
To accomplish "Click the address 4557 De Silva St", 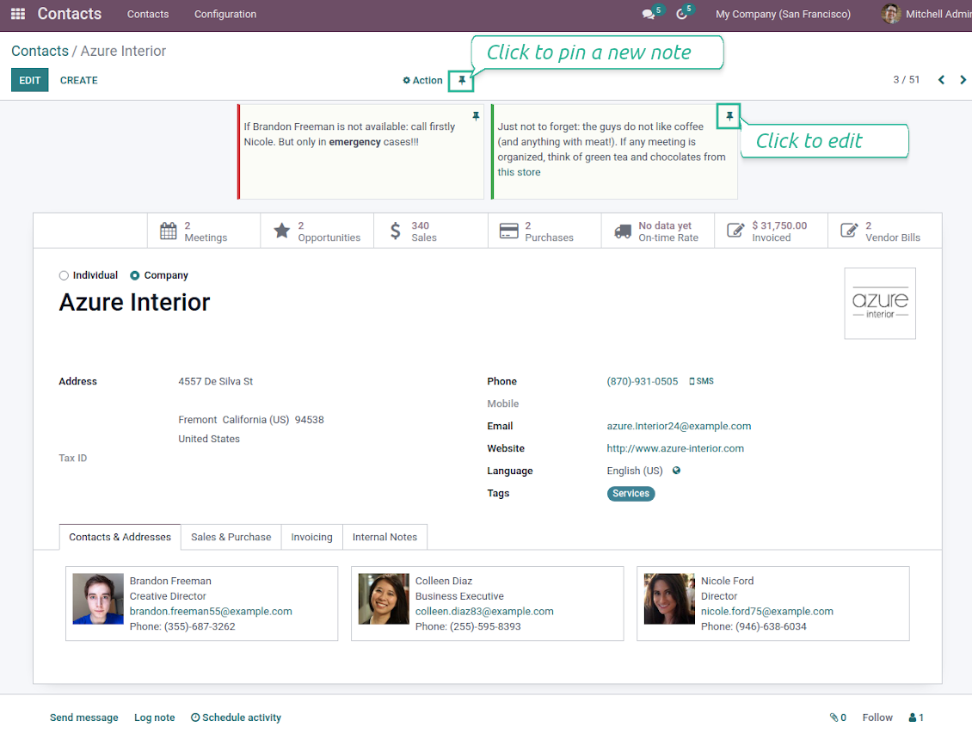I will pos(215,381).
